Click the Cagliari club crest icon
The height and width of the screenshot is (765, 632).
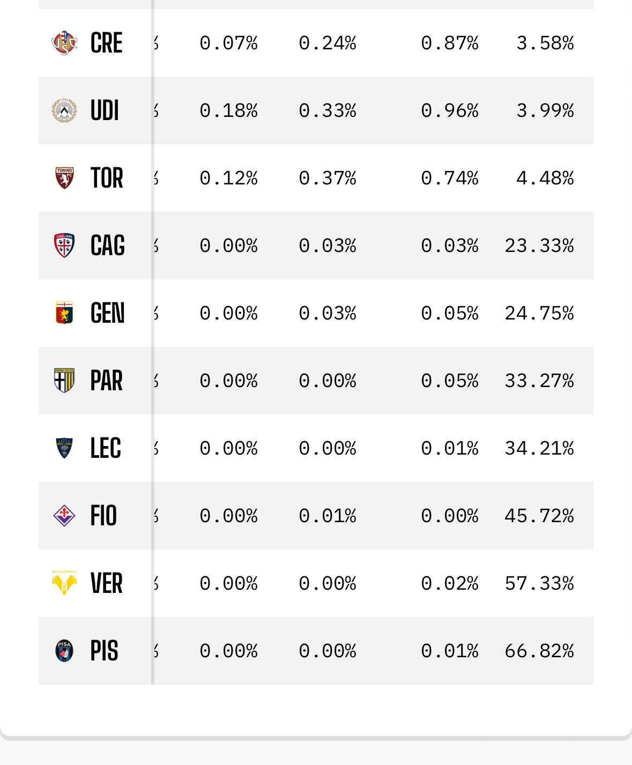pyautogui.click(x=64, y=246)
